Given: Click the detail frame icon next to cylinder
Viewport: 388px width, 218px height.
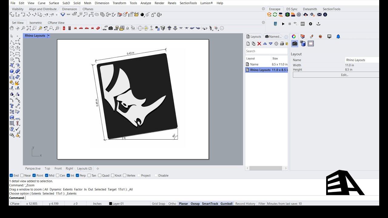Looking at the screenshot, I should (x=311, y=44).
